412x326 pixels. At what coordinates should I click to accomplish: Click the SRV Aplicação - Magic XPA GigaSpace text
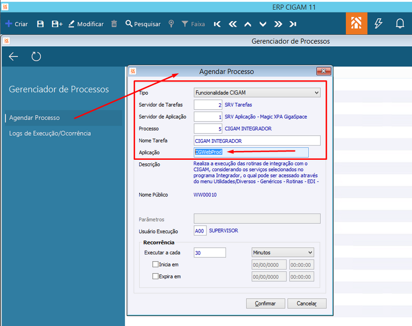point(266,117)
